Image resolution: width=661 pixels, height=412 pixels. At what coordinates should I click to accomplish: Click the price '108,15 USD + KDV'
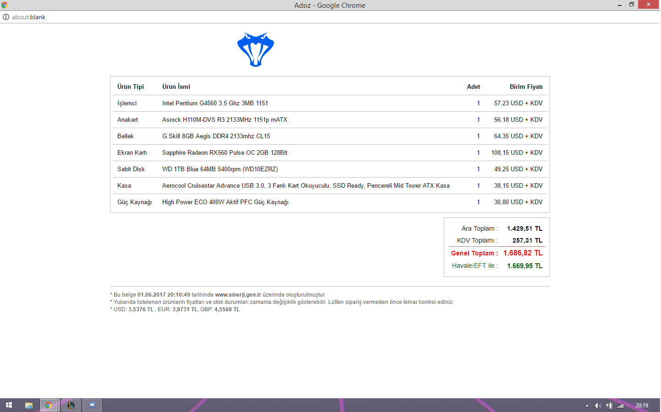coord(517,152)
